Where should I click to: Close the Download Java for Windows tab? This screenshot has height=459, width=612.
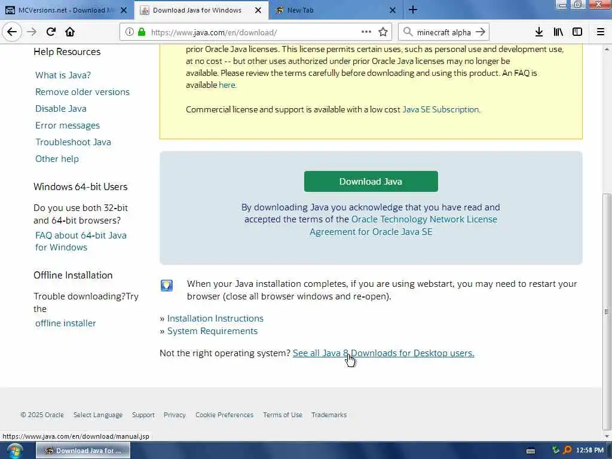258,10
